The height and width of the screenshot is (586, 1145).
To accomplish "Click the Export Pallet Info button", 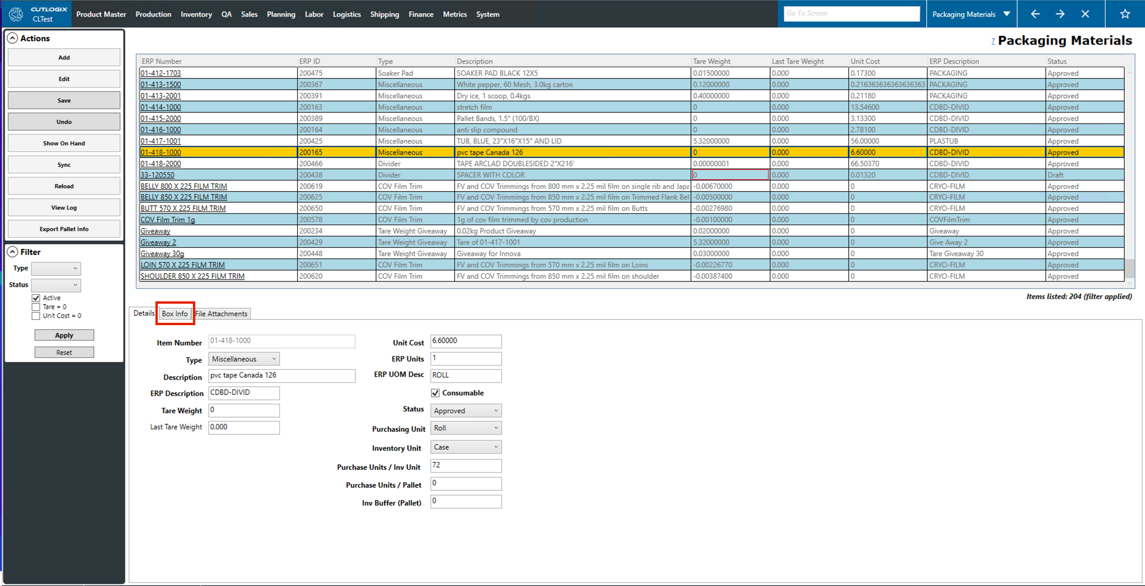I will pyautogui.click(x=64, y=229).
